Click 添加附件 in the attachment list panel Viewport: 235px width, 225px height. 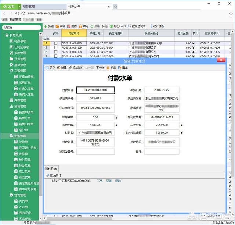[x=54, y=175]
